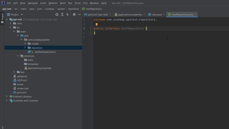The image size is (229, 129).
Task: Open the File menu
Action: pyautogui.click(x=9, y=3)
